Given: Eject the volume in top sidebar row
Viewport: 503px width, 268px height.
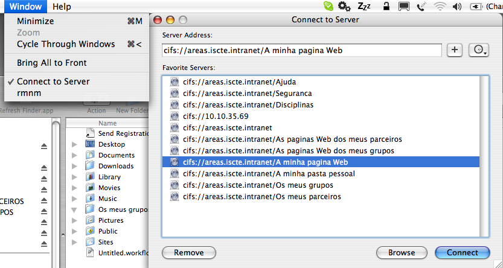Looking at the screenshot, I should coord(44,146).
